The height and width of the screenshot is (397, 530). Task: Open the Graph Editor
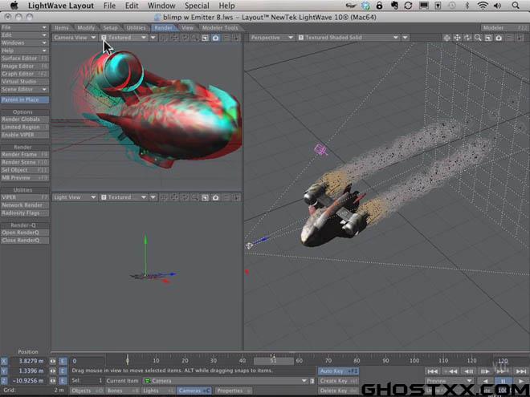[x=25, y=74]
